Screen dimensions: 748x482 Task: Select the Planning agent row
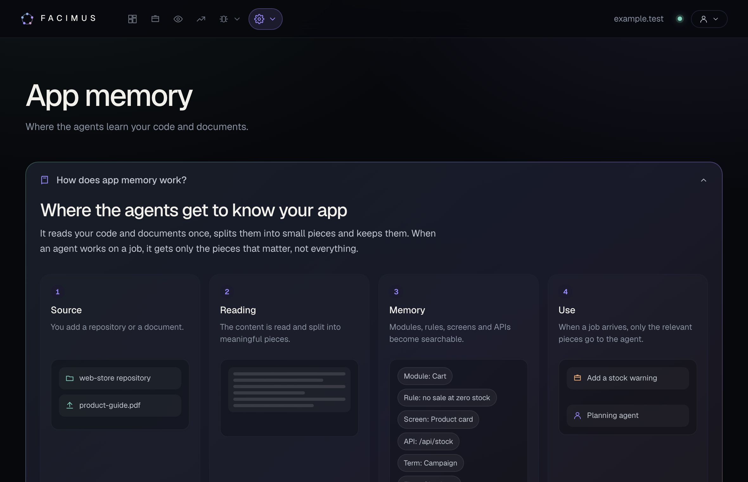[x=628, y=415]
